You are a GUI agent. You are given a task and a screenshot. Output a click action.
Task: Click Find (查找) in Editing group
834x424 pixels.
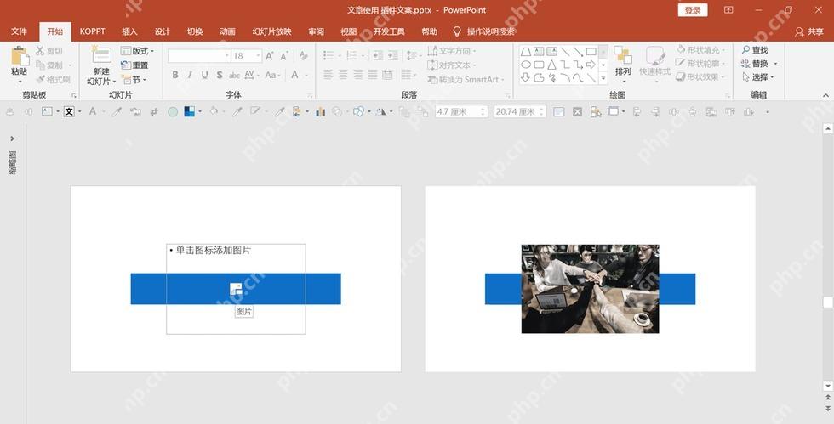point(755,50)
